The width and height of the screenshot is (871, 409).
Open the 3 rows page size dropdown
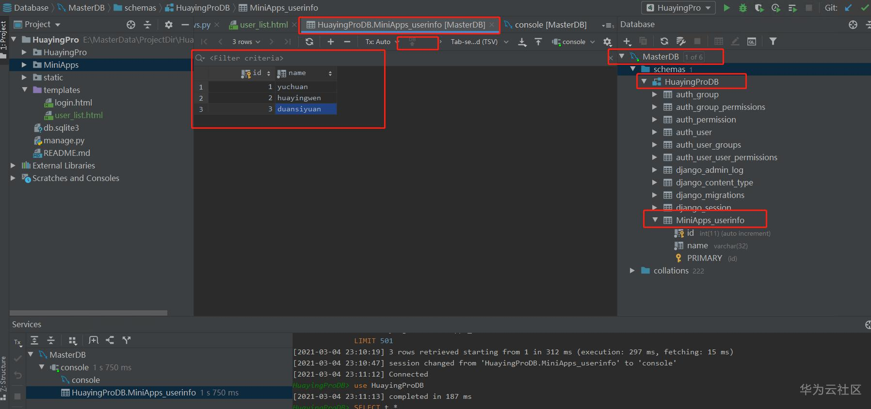pyautogui.click(x=246, y=42)
